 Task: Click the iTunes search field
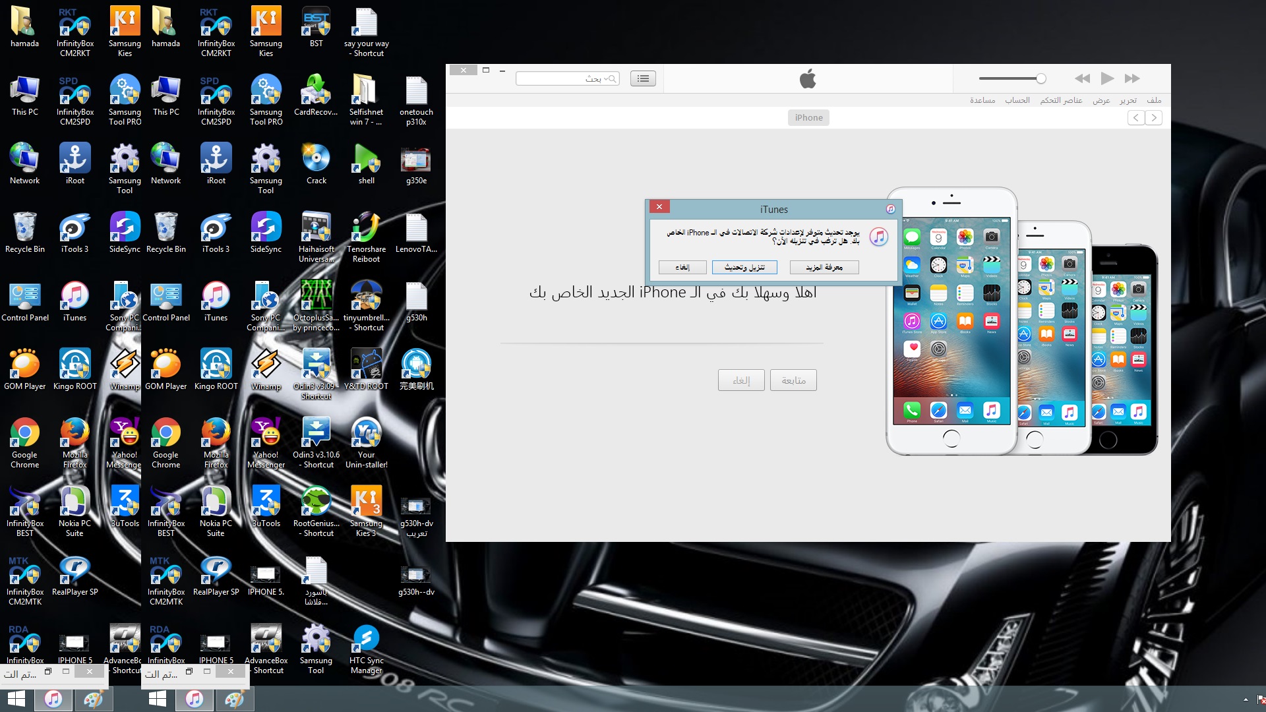[567, 78]
